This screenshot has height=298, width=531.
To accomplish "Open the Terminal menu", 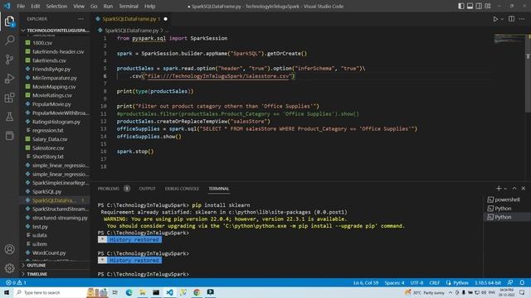I will tap(129, 6).
